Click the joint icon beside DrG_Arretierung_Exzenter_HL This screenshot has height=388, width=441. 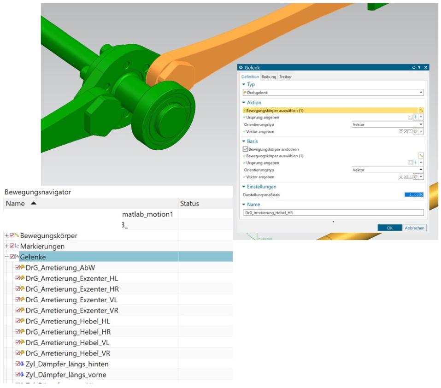pos(23,278)
